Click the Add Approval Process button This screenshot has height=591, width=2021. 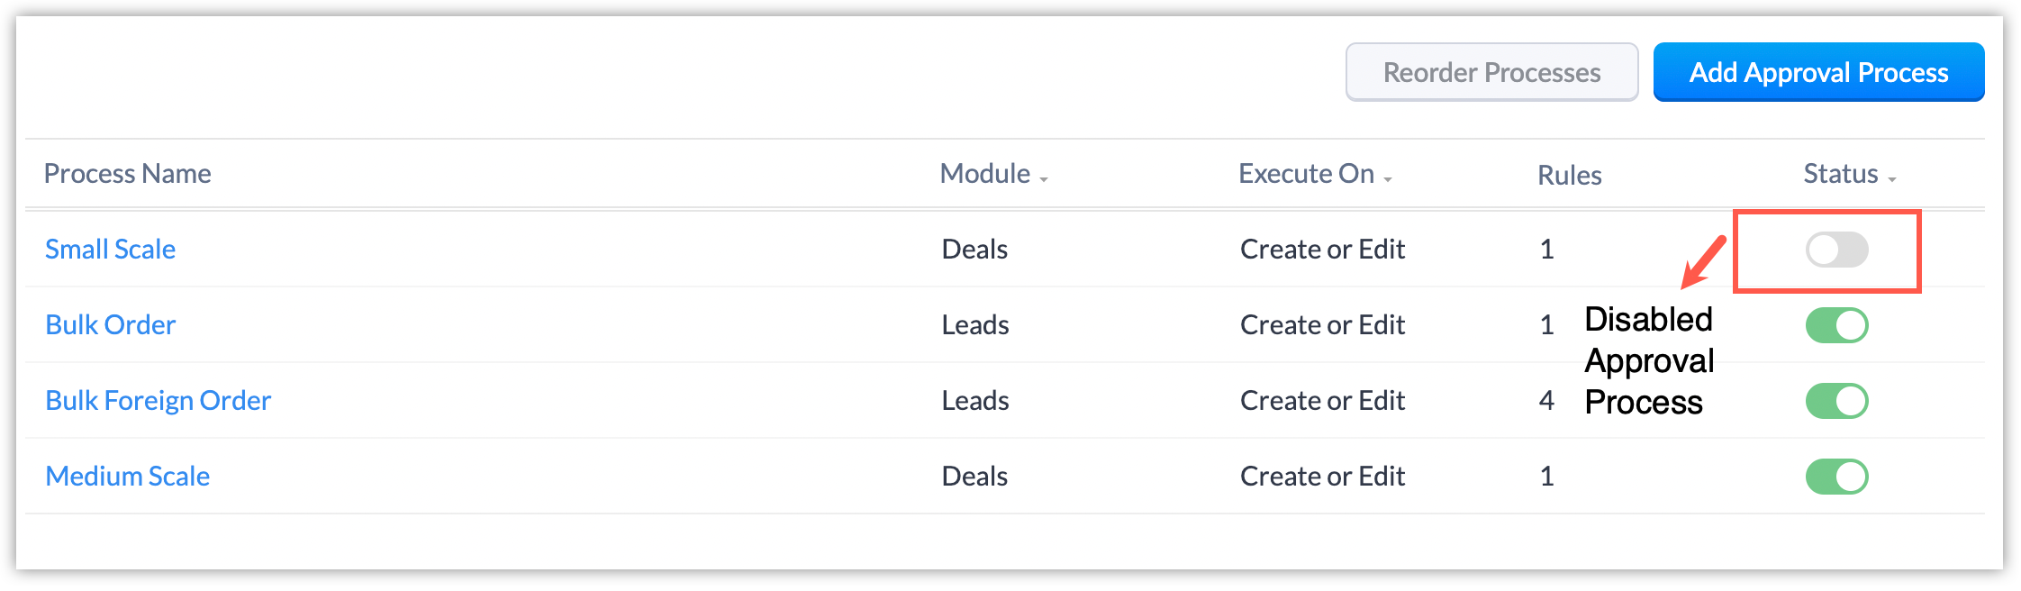pyautogui.click(x=1818, y=72)
